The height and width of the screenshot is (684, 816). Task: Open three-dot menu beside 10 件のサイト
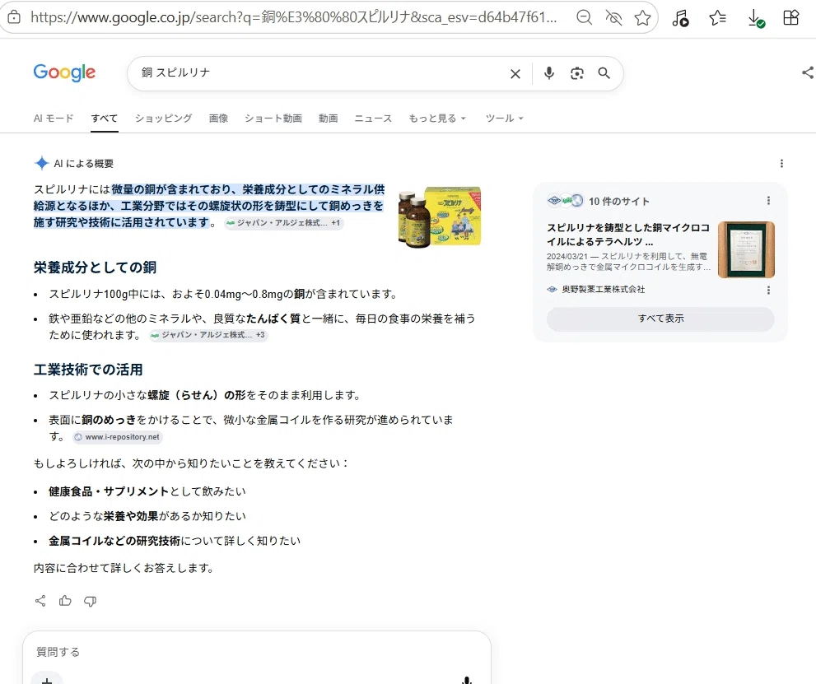point(768,201)
